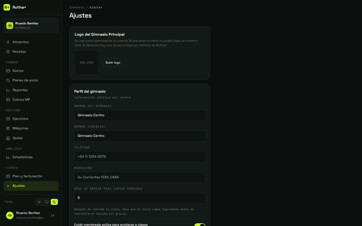Click the Reportes chart icon
362x226 pixels.
8,90
